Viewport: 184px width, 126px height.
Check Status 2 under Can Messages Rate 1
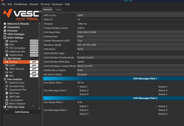pos(157,87)
